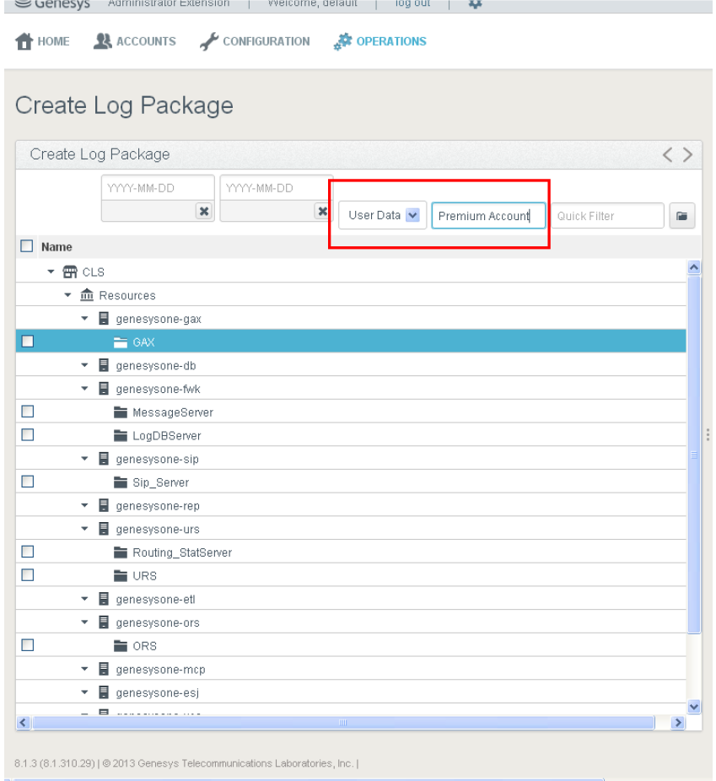Click the MessageServer folder icon
Image resolution: width=716 pixels, height=781 pixels.
coord(121,412)
